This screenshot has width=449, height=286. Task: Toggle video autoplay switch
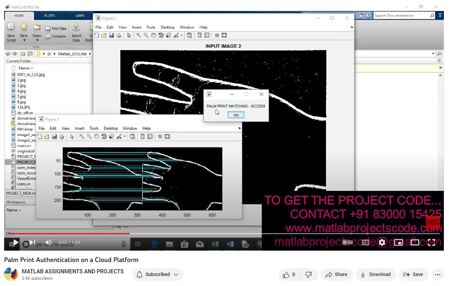click(347, 242)
